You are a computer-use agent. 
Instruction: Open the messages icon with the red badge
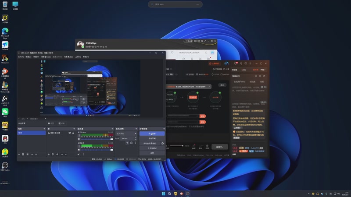(x=236, y=63)
